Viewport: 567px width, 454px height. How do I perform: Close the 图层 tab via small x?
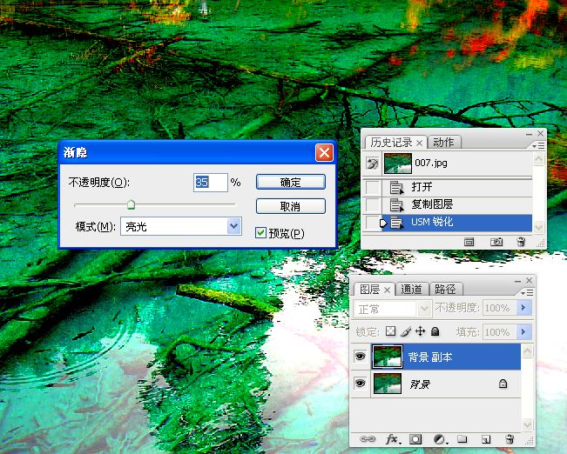[x=387, y=290]
